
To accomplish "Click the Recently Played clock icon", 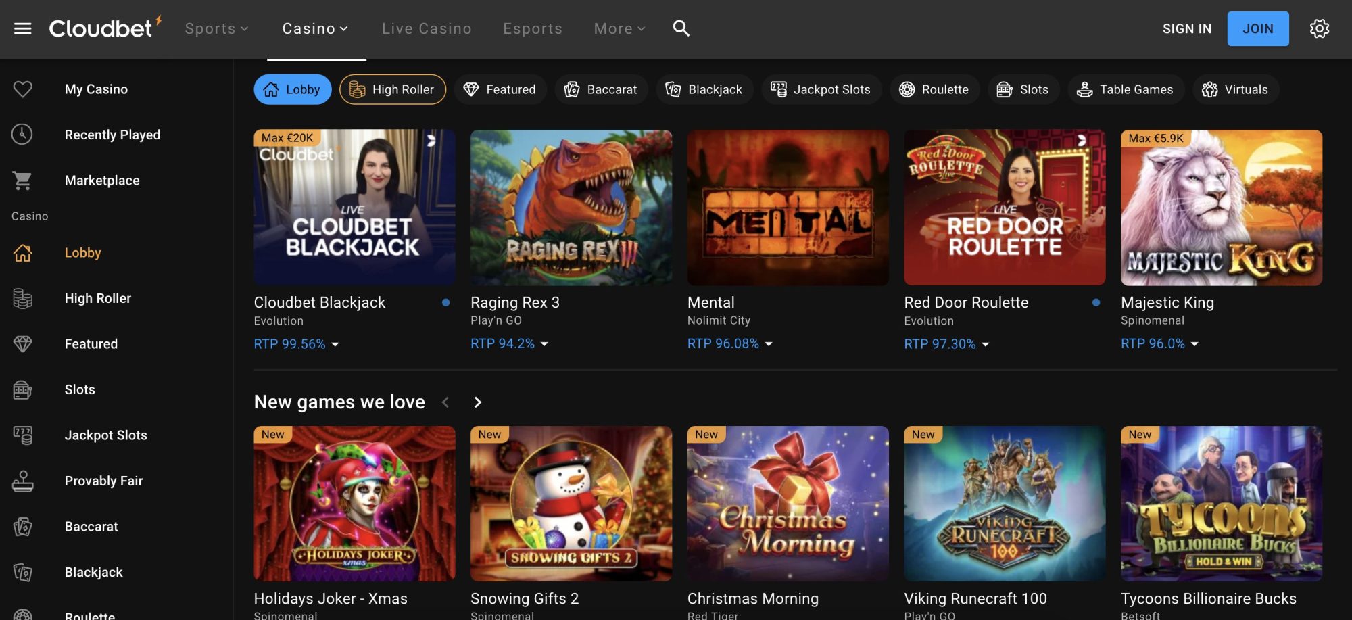I will click(x=23, y=134).
